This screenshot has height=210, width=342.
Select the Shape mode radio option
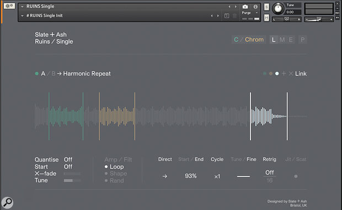116,174
